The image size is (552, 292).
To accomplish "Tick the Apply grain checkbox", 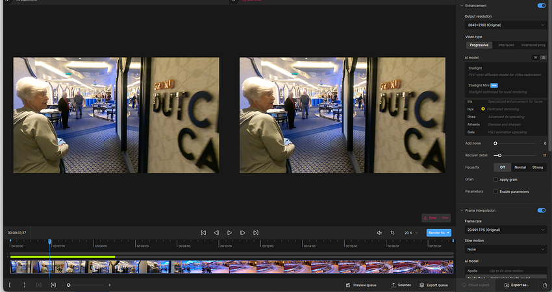I will [496, 179].
